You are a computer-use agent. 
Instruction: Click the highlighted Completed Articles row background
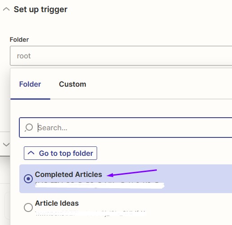(125, 179)
